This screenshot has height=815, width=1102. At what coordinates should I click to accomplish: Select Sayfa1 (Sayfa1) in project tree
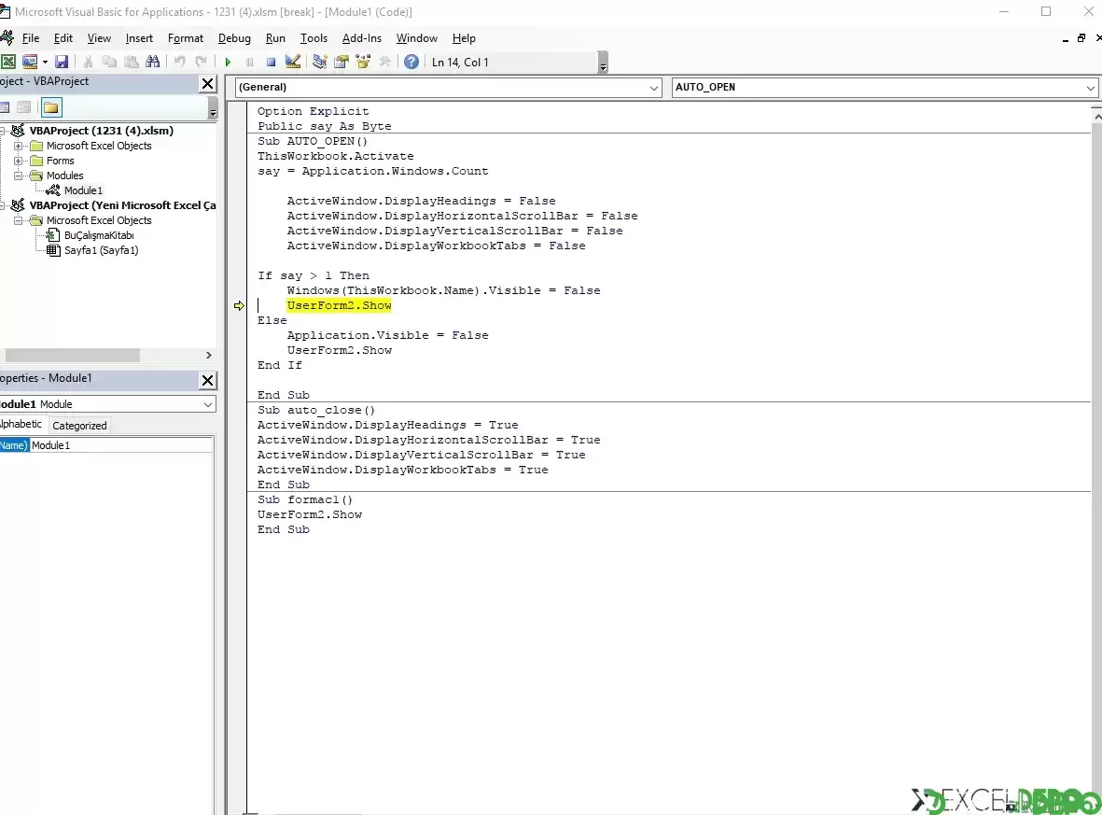(101, 250)
